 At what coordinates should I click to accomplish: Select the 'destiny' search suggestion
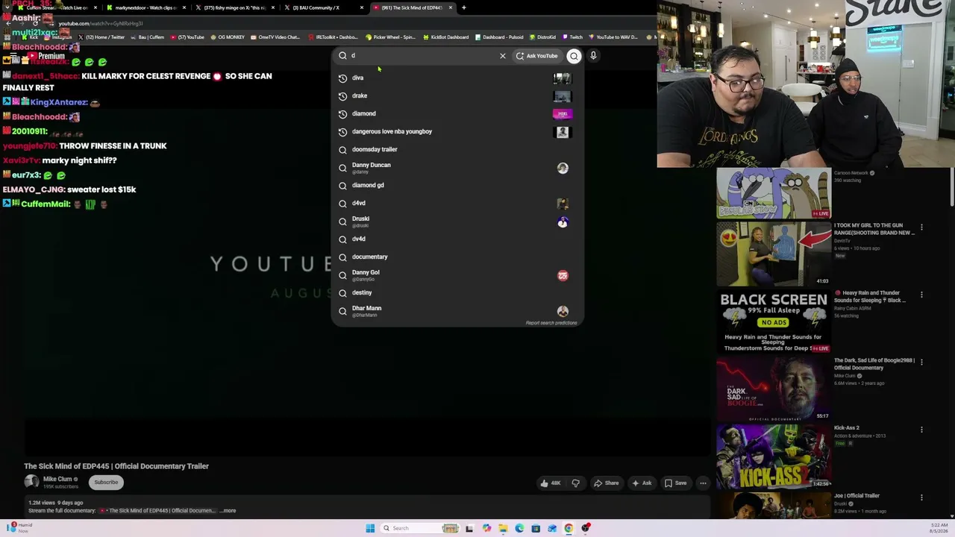(457, 292)
